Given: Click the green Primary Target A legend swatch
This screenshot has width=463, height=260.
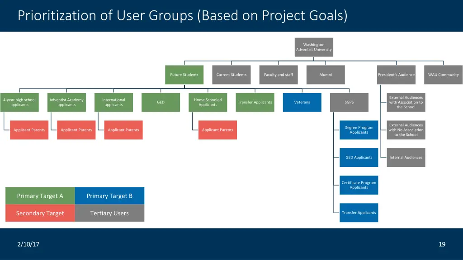Looking at the screenshot, I should (40, 196).
